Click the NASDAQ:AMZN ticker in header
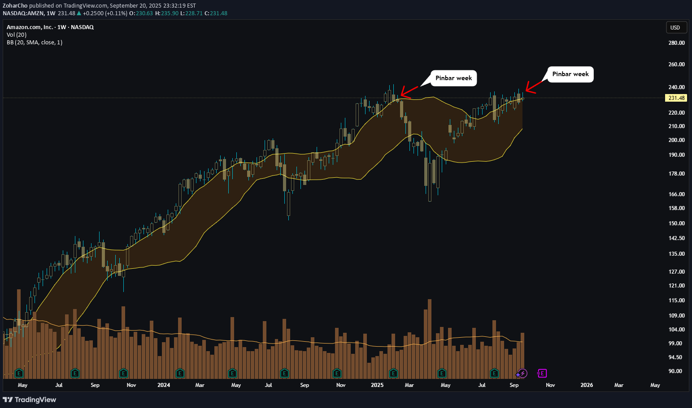The image size is (692, 408). 23,13
